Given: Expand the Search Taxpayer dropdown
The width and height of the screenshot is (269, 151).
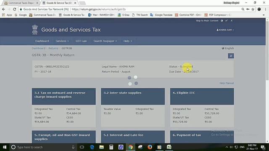Looking at the screenshot, I should coord(105,41).
